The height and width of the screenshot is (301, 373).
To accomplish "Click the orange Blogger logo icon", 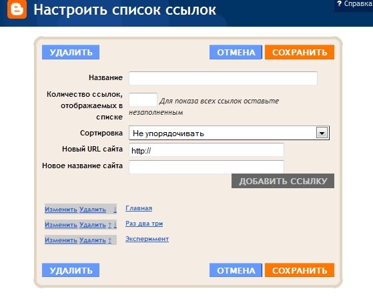I will click(17, 9).
